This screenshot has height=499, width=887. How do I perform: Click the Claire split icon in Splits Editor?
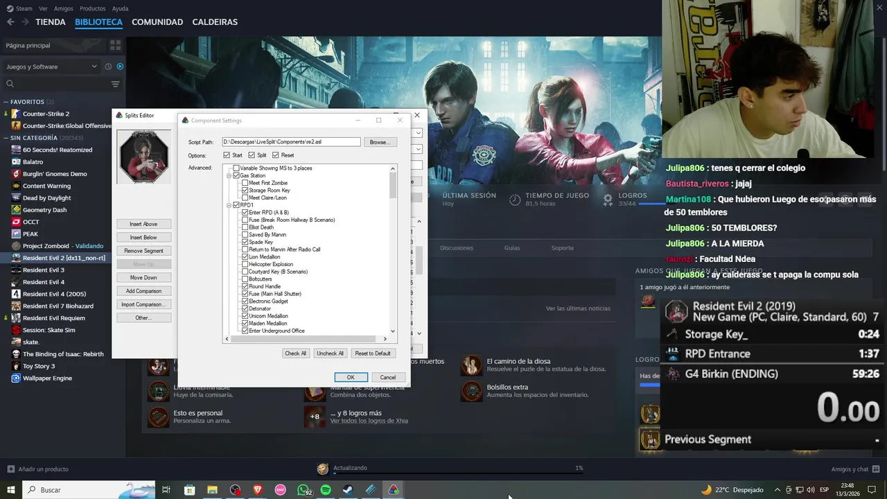[x=143, y=157]
